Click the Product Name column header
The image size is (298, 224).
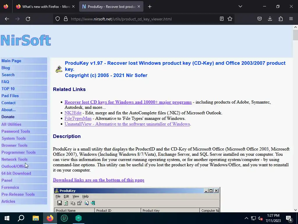(x=74, y=210)
